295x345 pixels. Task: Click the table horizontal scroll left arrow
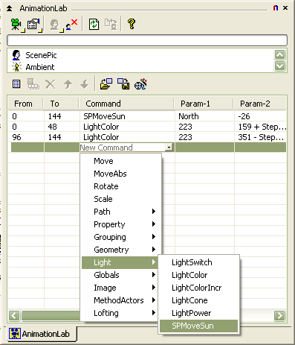pos(14,316)
